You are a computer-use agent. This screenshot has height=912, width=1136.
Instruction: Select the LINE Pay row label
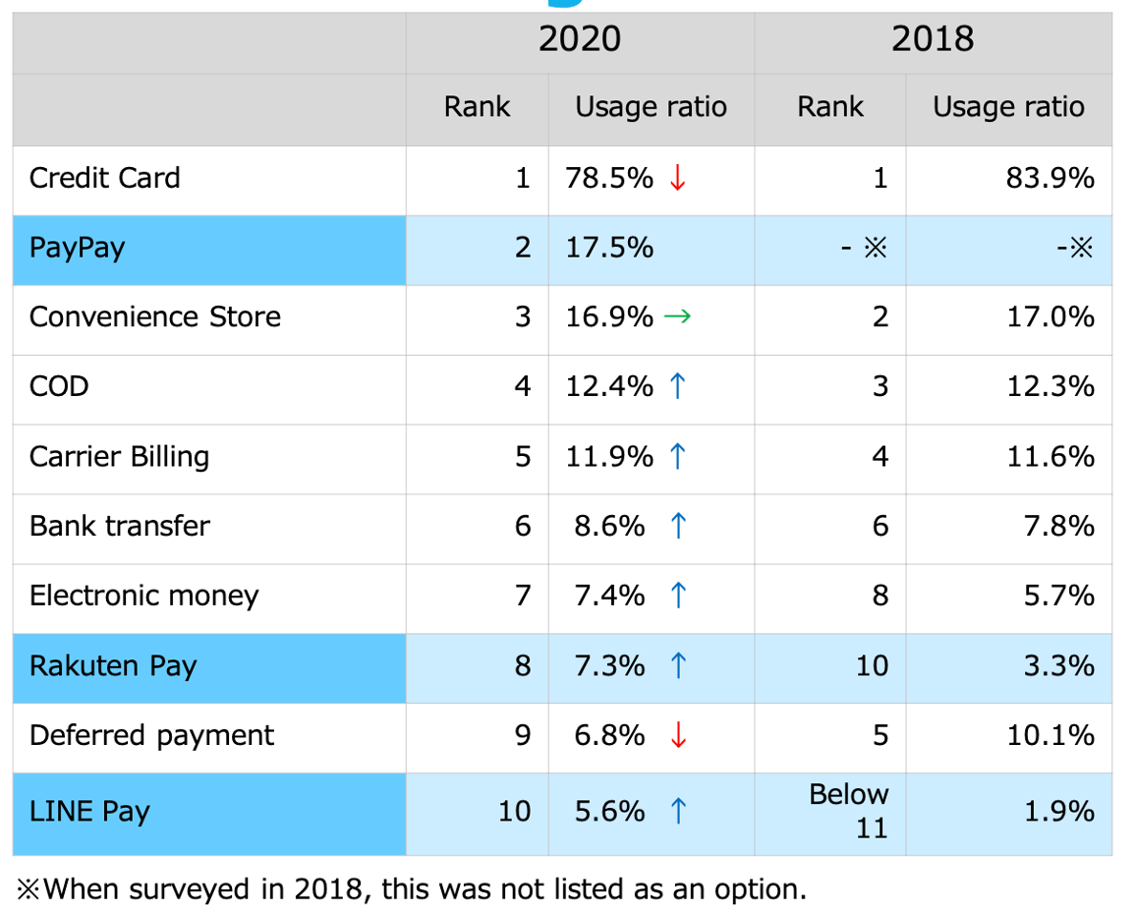pyautogui.click(x=89, y=812)
